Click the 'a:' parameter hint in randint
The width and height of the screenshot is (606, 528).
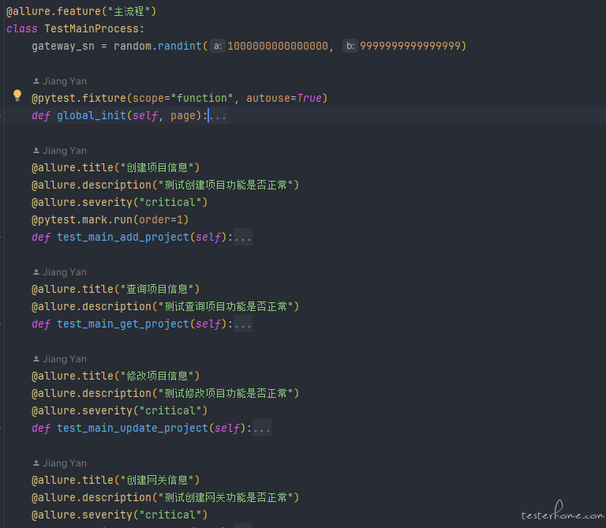point(218,46)
